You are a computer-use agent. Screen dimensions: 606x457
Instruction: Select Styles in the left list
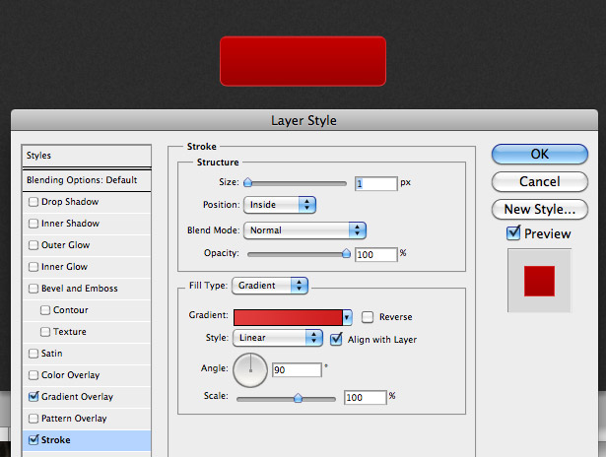(x=87, y=156)
